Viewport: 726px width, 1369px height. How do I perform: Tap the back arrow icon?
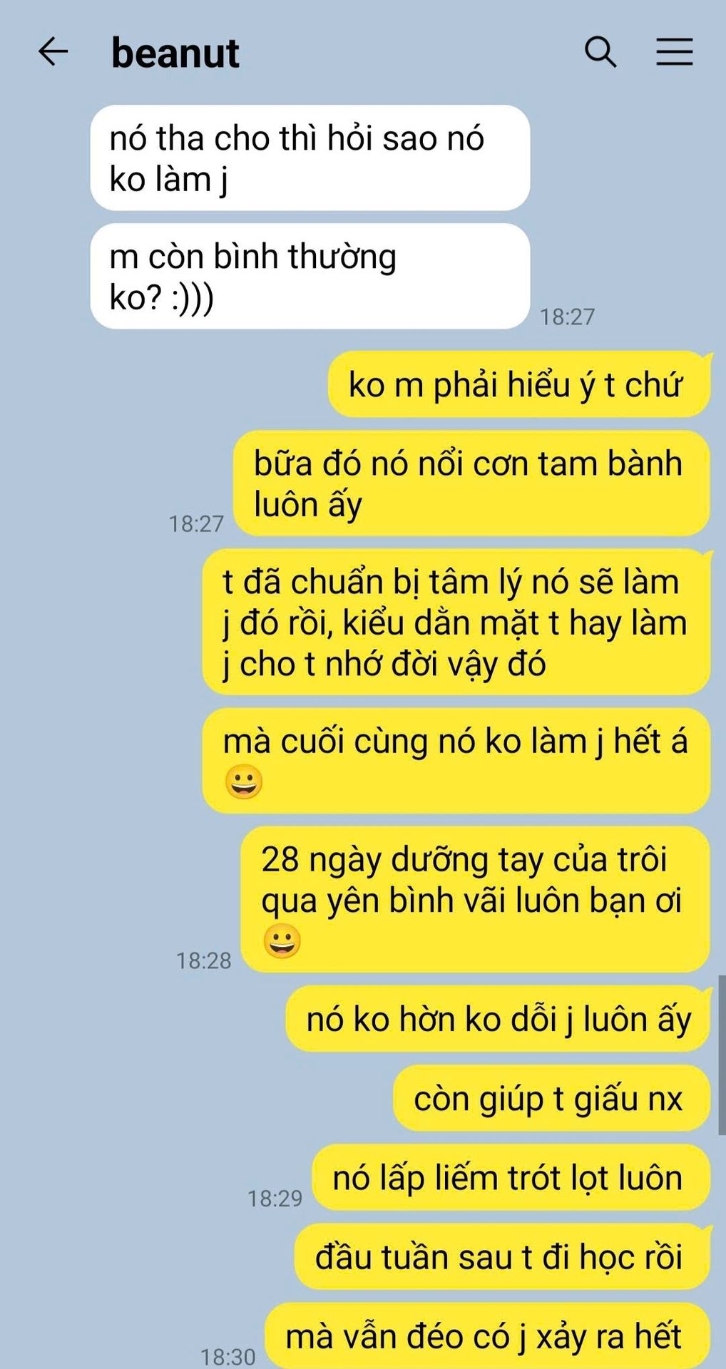53,52
